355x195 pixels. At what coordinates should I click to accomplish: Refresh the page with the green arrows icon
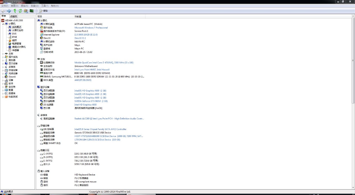click(20, 11)
